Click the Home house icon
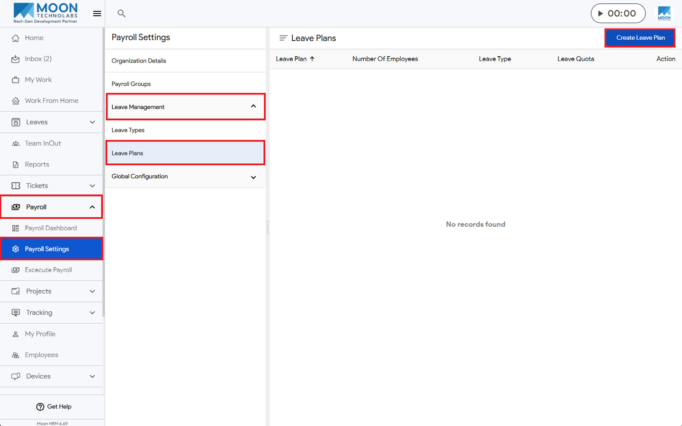This screenshot has width=682, height=426. click(x=16, y=38)
